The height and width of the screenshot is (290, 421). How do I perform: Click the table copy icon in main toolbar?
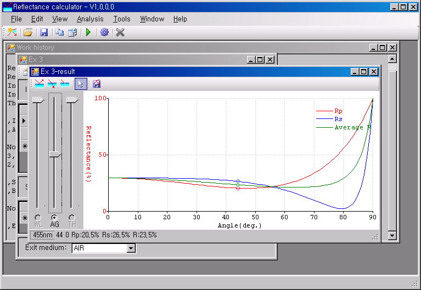coord(72,32)
